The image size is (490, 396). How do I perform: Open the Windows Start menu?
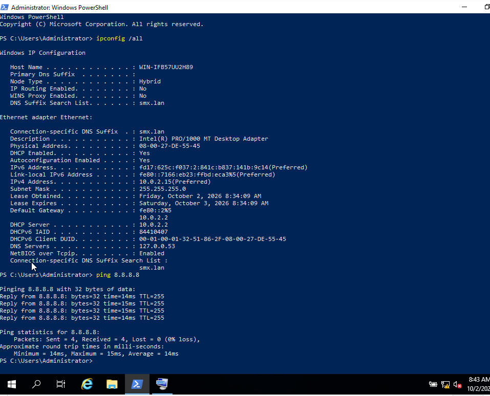[12, 384]
